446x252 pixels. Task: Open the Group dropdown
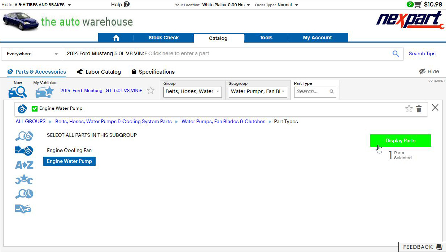click(x=193, y=92)
